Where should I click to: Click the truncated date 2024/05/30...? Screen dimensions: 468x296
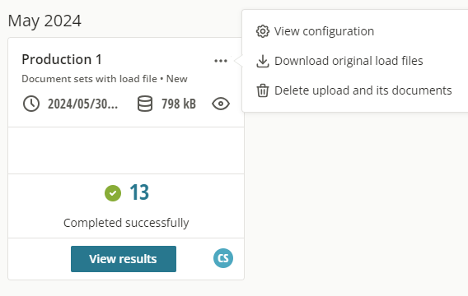(82, 104)
